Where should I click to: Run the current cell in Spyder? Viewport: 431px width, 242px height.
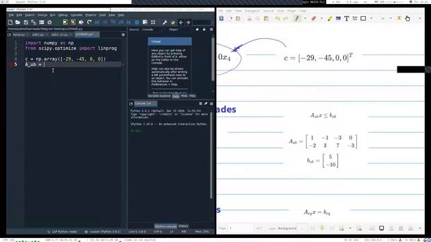tap(65, 22)
